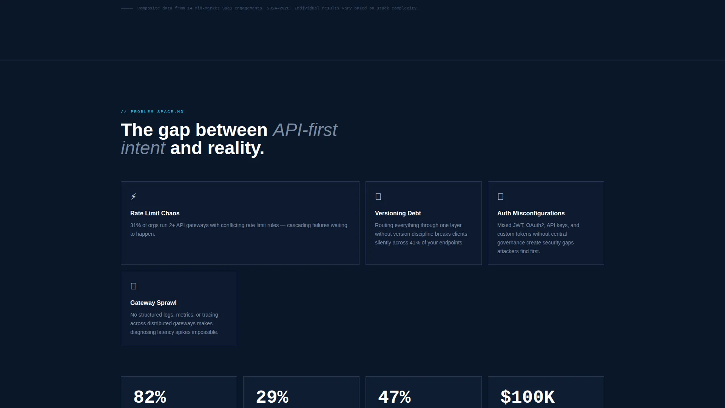Click the 82% statistic value
725x408 pixels.
(x=150, y=397)
